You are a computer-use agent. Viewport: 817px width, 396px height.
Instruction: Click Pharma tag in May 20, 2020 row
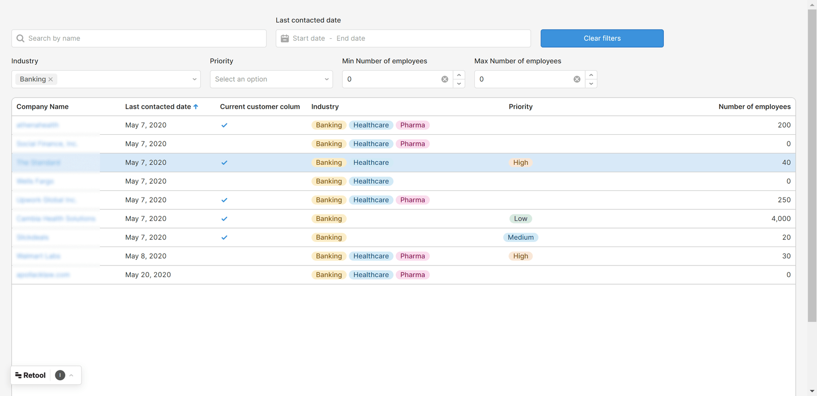(413, 275)
